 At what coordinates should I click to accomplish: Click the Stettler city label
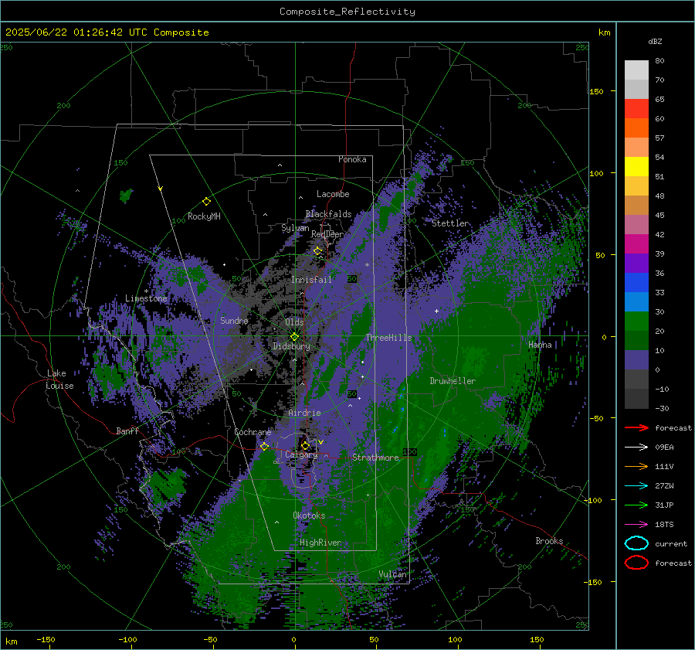tap(450, 223)
